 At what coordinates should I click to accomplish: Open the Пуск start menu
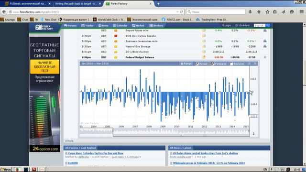pyautogui.click(x=6, y=169)
